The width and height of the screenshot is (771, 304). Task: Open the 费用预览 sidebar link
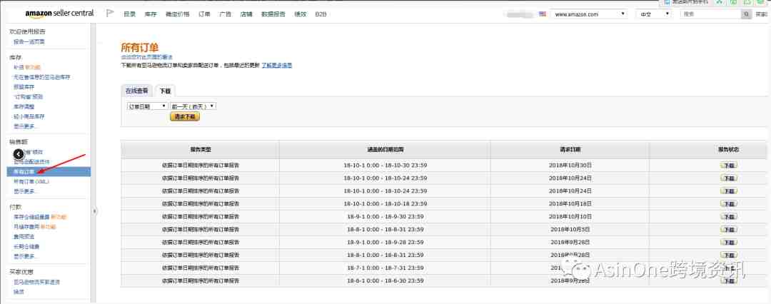[24, 237]
